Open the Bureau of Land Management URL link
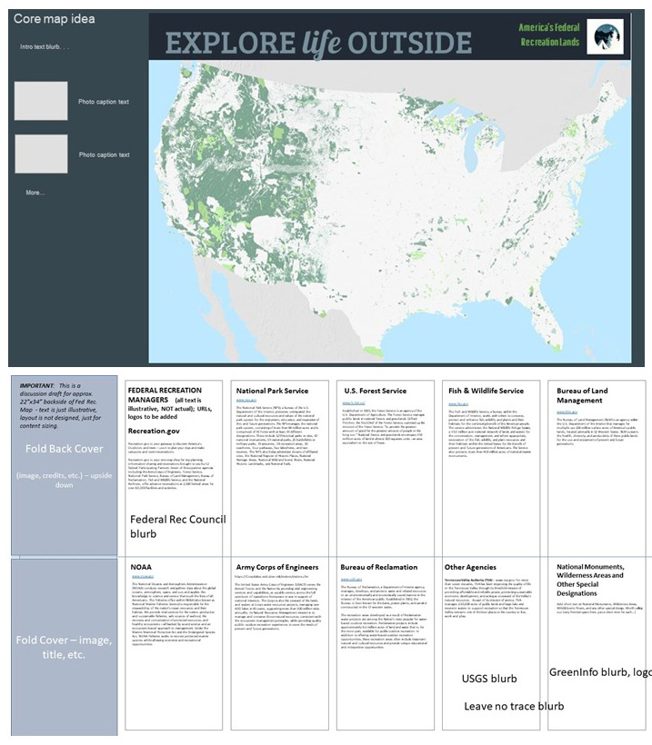 (x=567, y=412)
